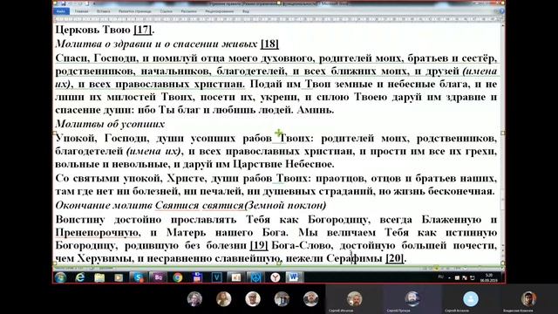The image size is (558, 314).
Task: Open the Вид ribbon tab
Action: click(246, 11)
